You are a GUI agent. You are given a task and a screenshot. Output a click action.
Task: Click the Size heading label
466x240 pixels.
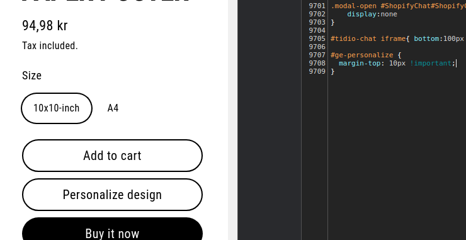[31, 76]
